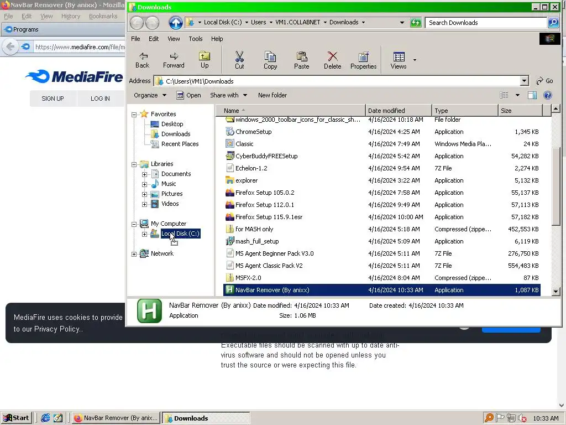
Task: Expand the Documents library node
Action: [x=144, y=174]
